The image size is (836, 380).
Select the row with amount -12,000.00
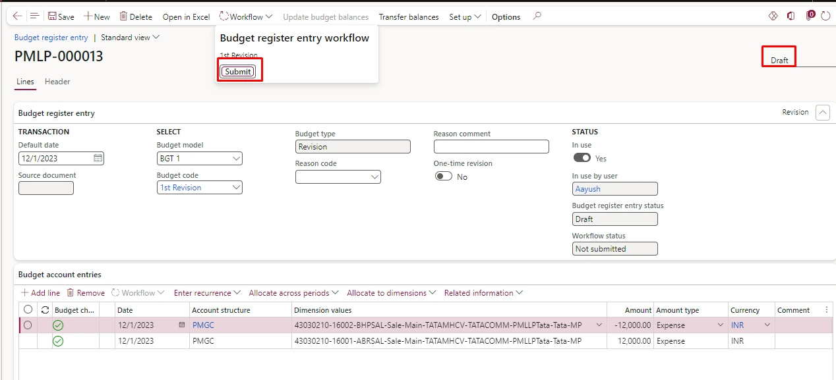tap(28, 325)
